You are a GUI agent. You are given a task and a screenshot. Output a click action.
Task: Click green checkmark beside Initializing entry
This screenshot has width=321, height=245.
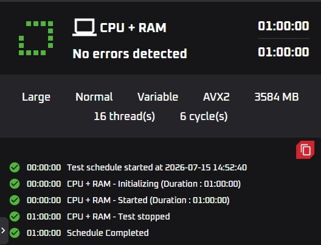pyautogui.click(x=15, y=184)
